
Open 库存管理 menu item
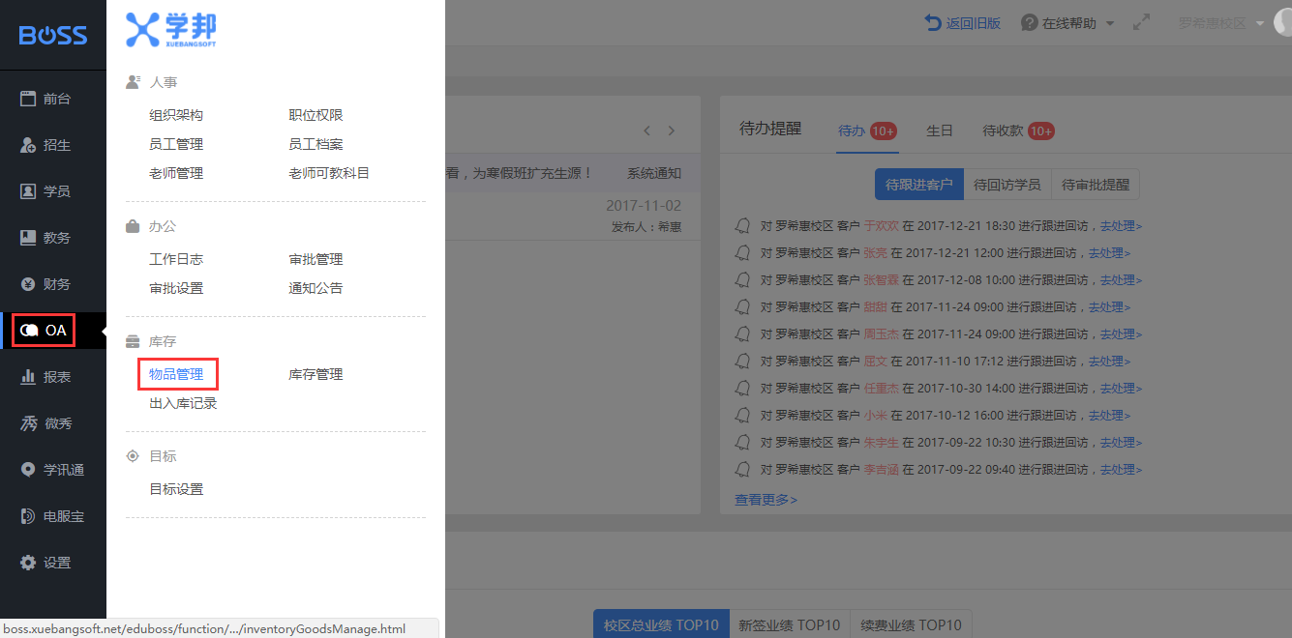(315, 374)
